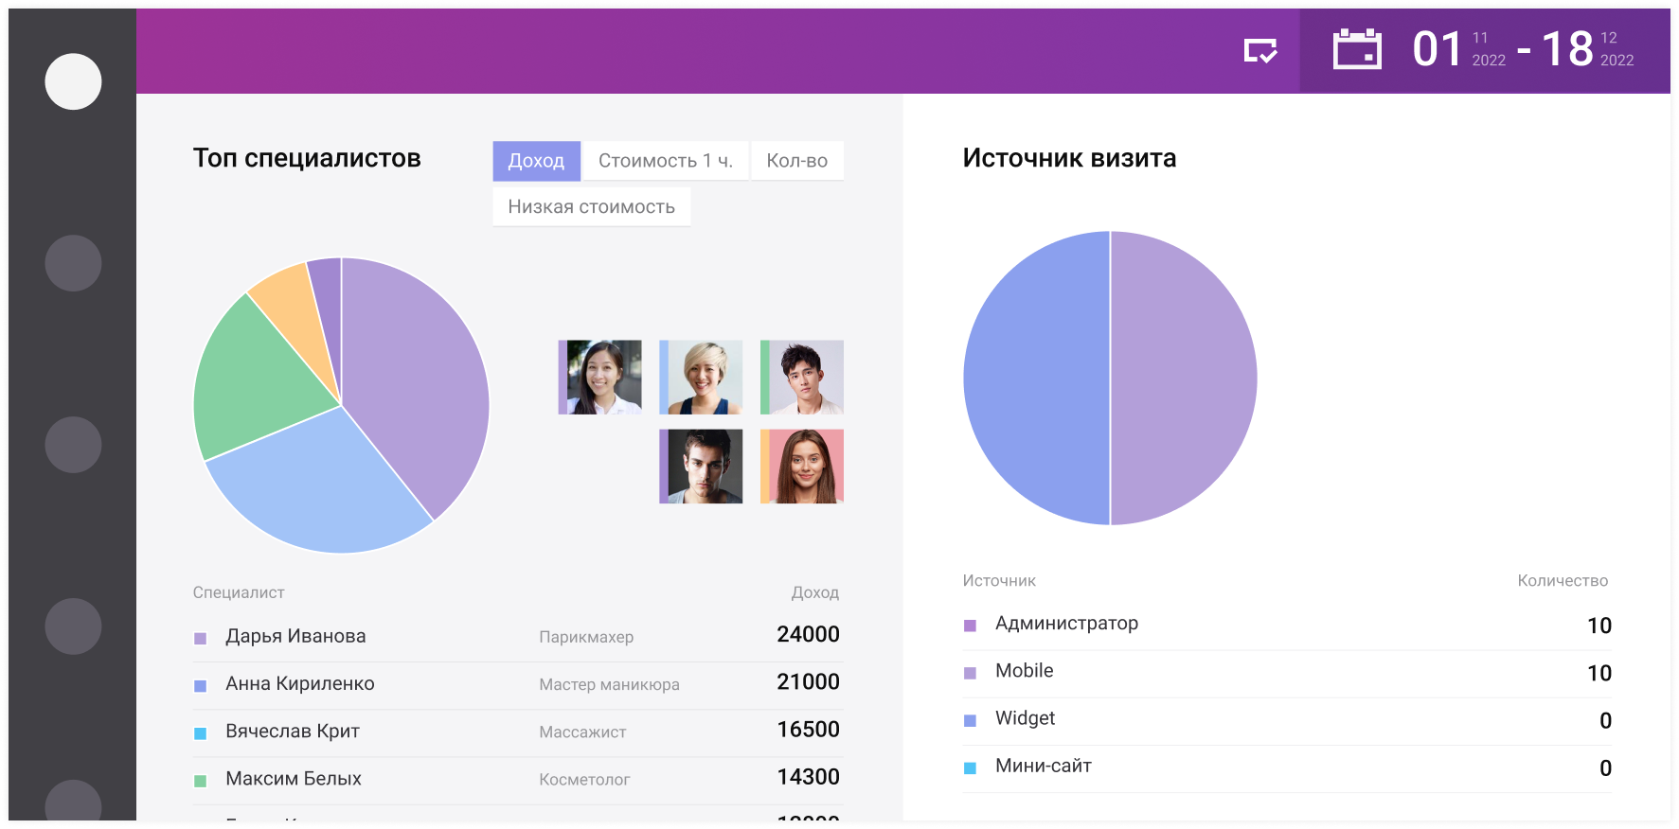Click the calendar icon in header
Viewport: 1679px width, 829px height.
pyautogui.click(x=1356, y=49)
